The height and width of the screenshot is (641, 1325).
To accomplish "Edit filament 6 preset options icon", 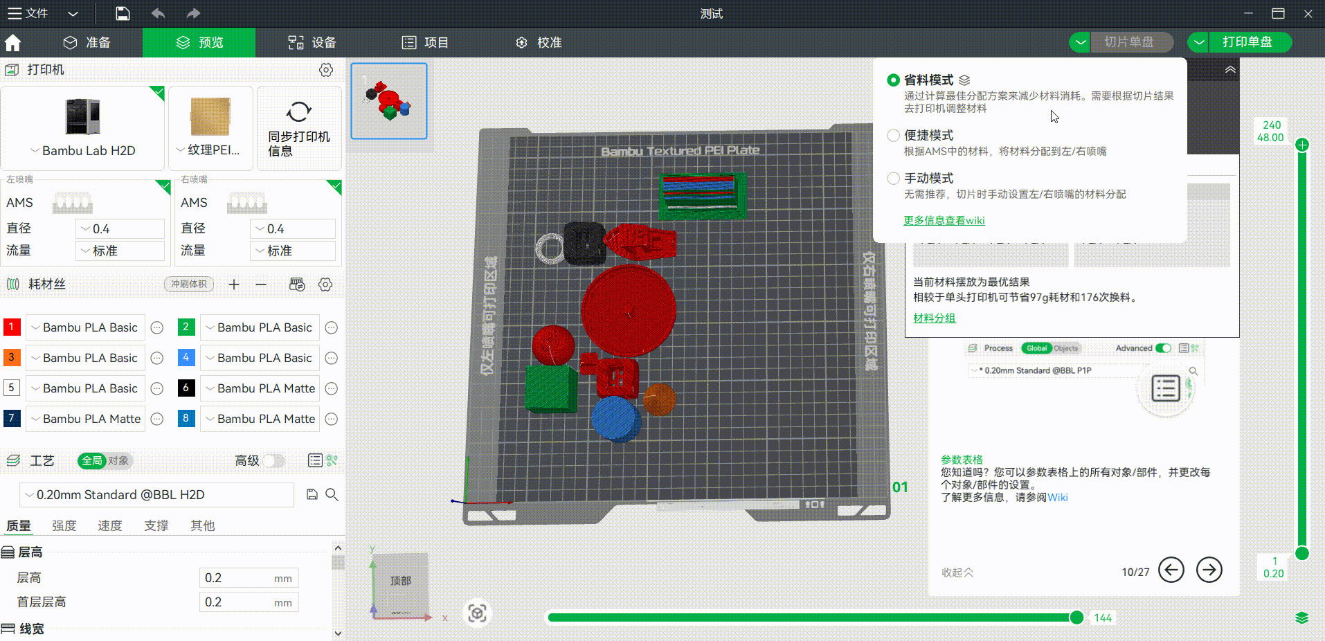I will point(332,388).
